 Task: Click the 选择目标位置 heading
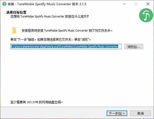pyautogui.click(x=16, y=12)
